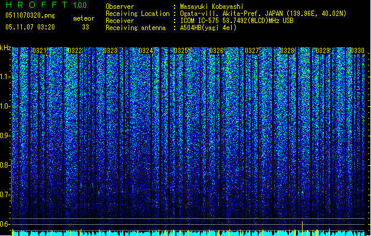Click the 0326 time marker

[x=216, y=51]
